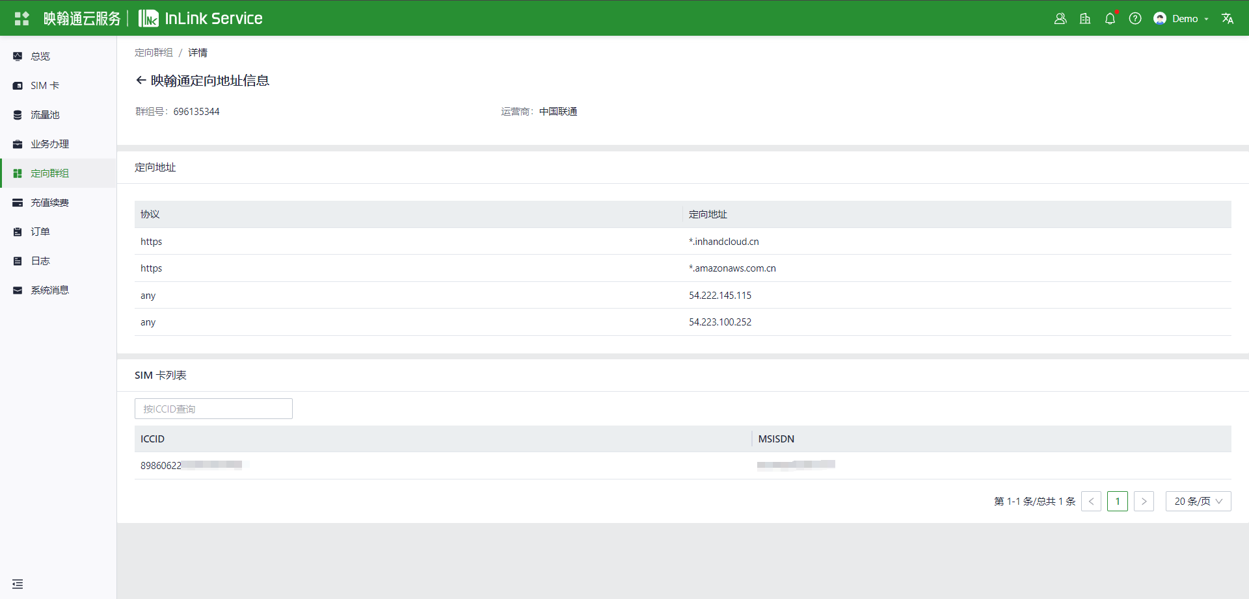Image resolution: width=1249 pixels, height=599 pixels.
Task: Select address *.amazonaws.com.cn
Action: [x=732, y=268]
